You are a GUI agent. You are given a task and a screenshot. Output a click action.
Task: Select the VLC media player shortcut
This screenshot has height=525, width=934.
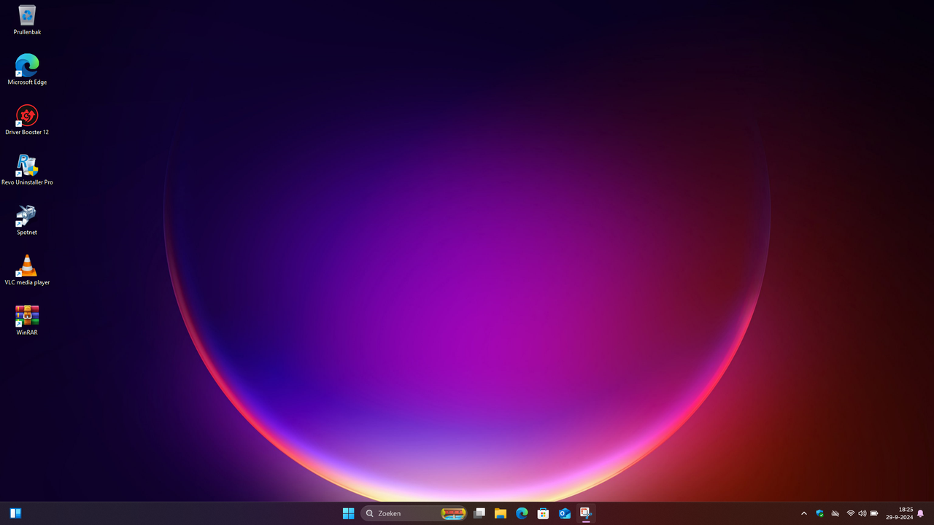coord(27,271)
